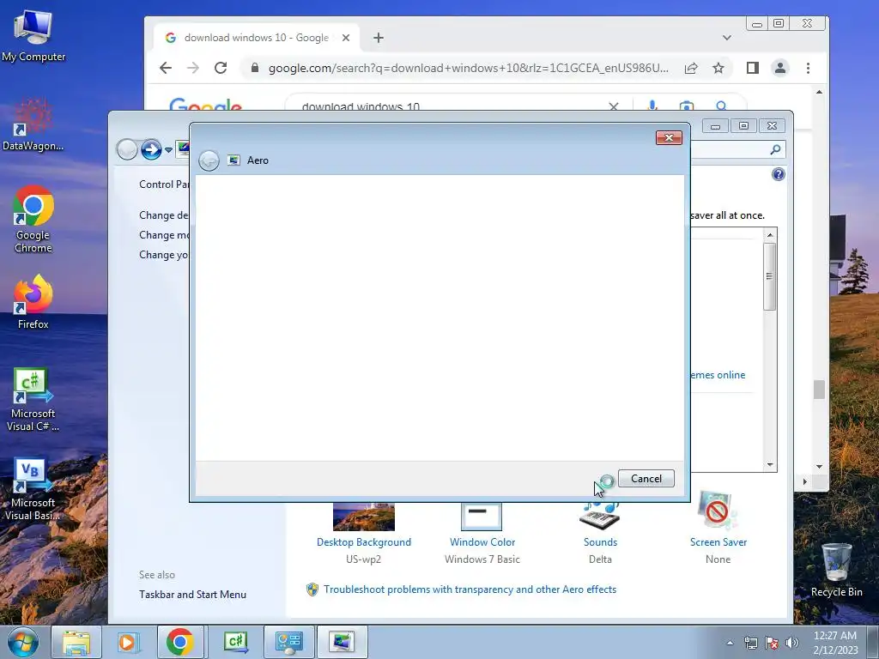The image size is (879, 659).
Task: Click the Action Center flag tray icon
Action: pyautogui.click(x=772, y=643)
